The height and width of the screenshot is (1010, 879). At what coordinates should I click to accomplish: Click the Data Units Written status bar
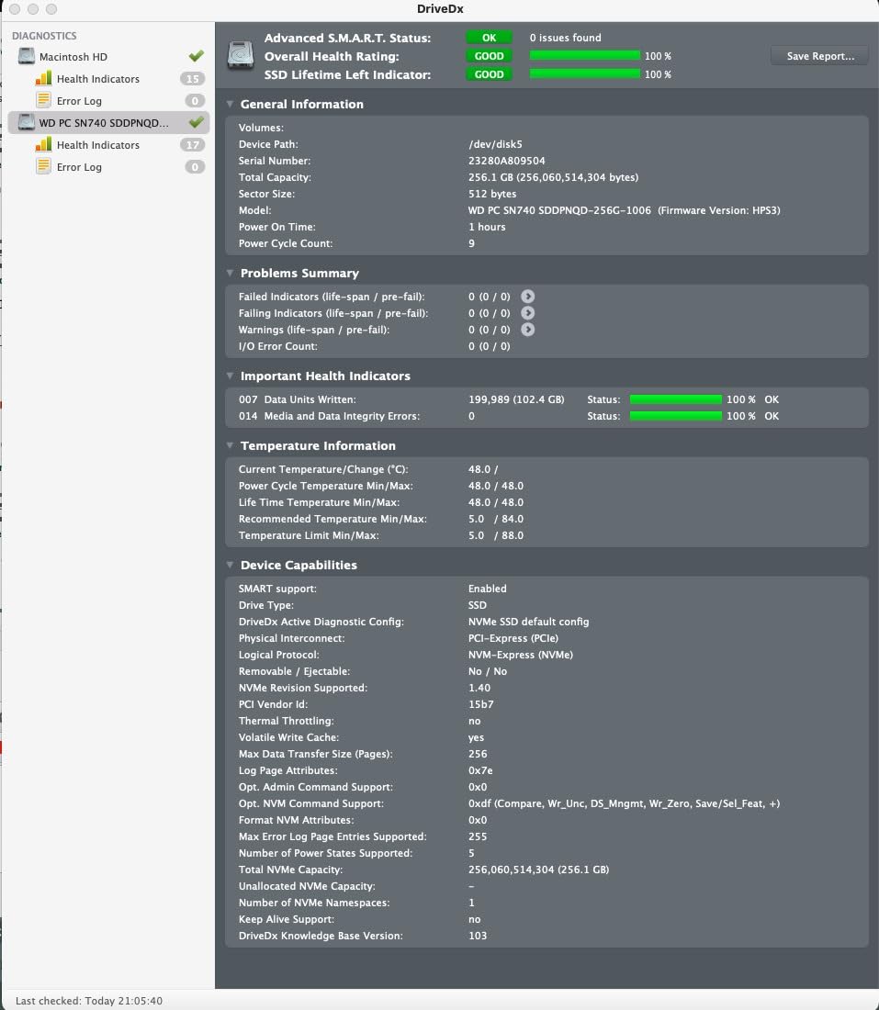tap(675, 399)
